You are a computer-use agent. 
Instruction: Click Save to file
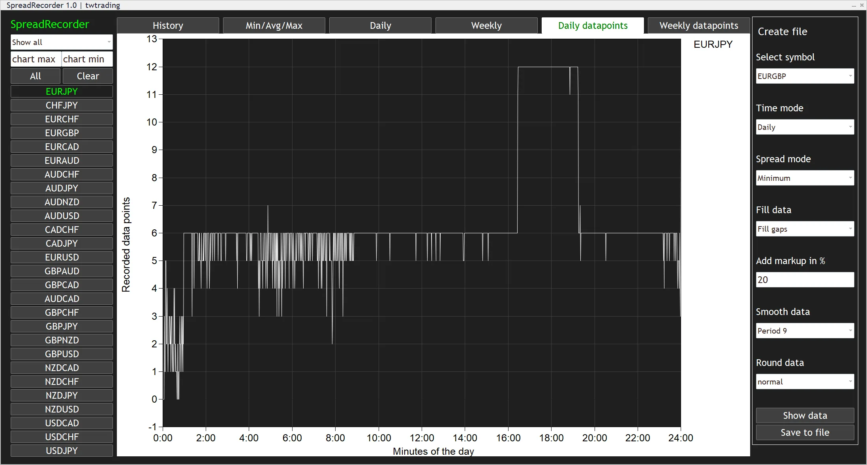805,433
